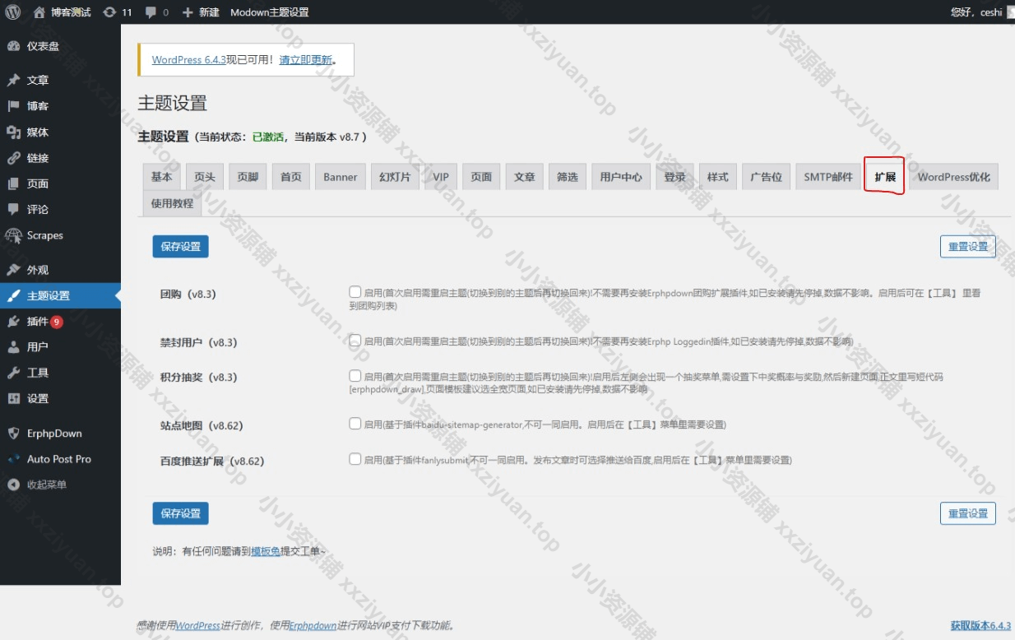Click the comments bubble icon in admin bar
Image resolution: width=1015 pixels, height=640 pixels.
click(151, 12)
